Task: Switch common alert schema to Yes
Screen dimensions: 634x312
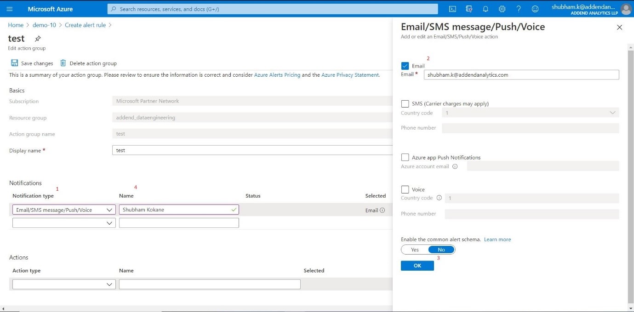Action: coord(414,249)
